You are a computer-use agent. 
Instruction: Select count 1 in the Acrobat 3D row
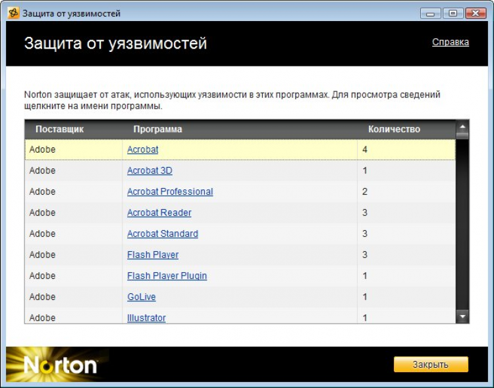click(x=365, y=170)
